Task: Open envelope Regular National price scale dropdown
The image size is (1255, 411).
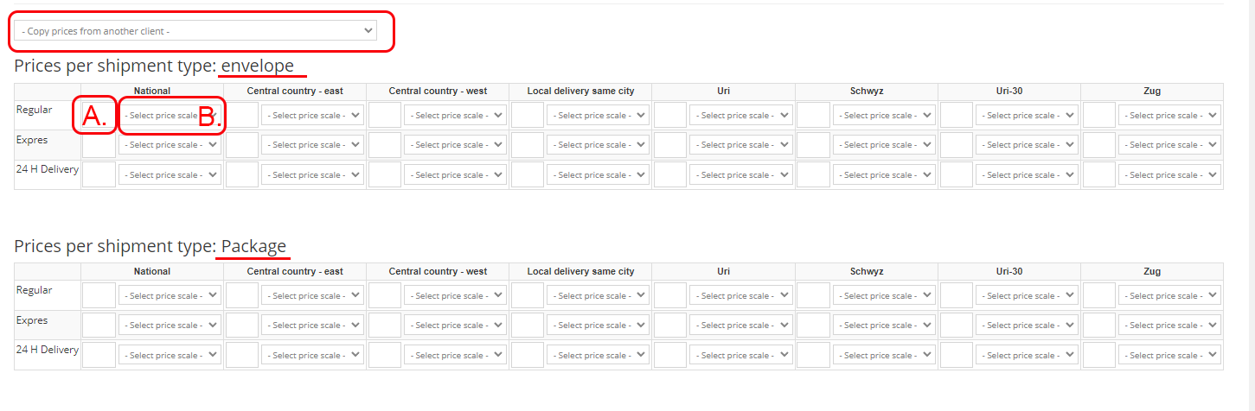Action: [170, 115]
